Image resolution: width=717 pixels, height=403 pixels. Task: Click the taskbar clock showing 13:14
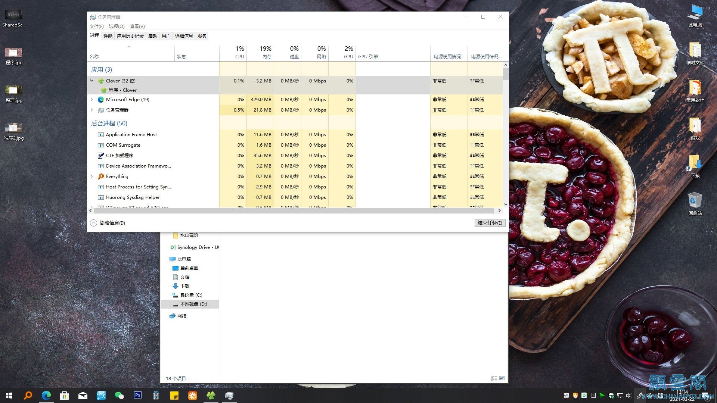[x=682, y=396]
